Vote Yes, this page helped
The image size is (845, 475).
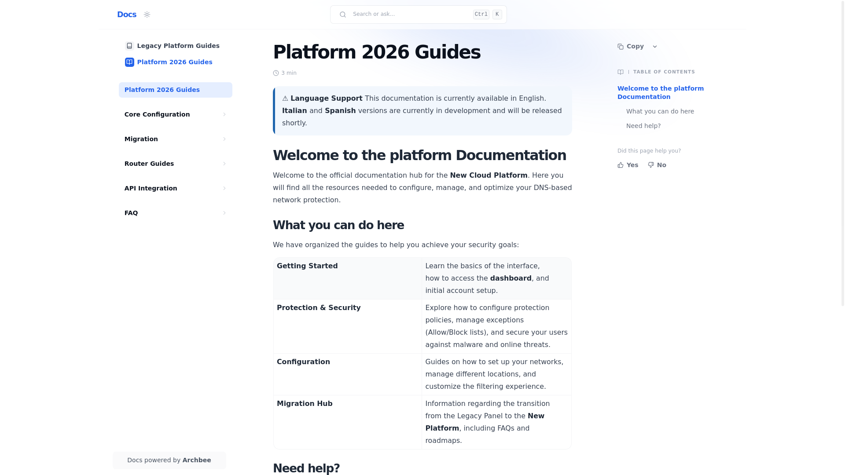[x=628, y=165]
